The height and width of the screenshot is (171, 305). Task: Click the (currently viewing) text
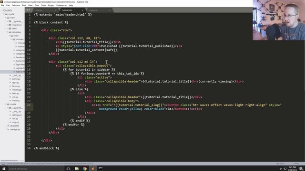(215, 81)
